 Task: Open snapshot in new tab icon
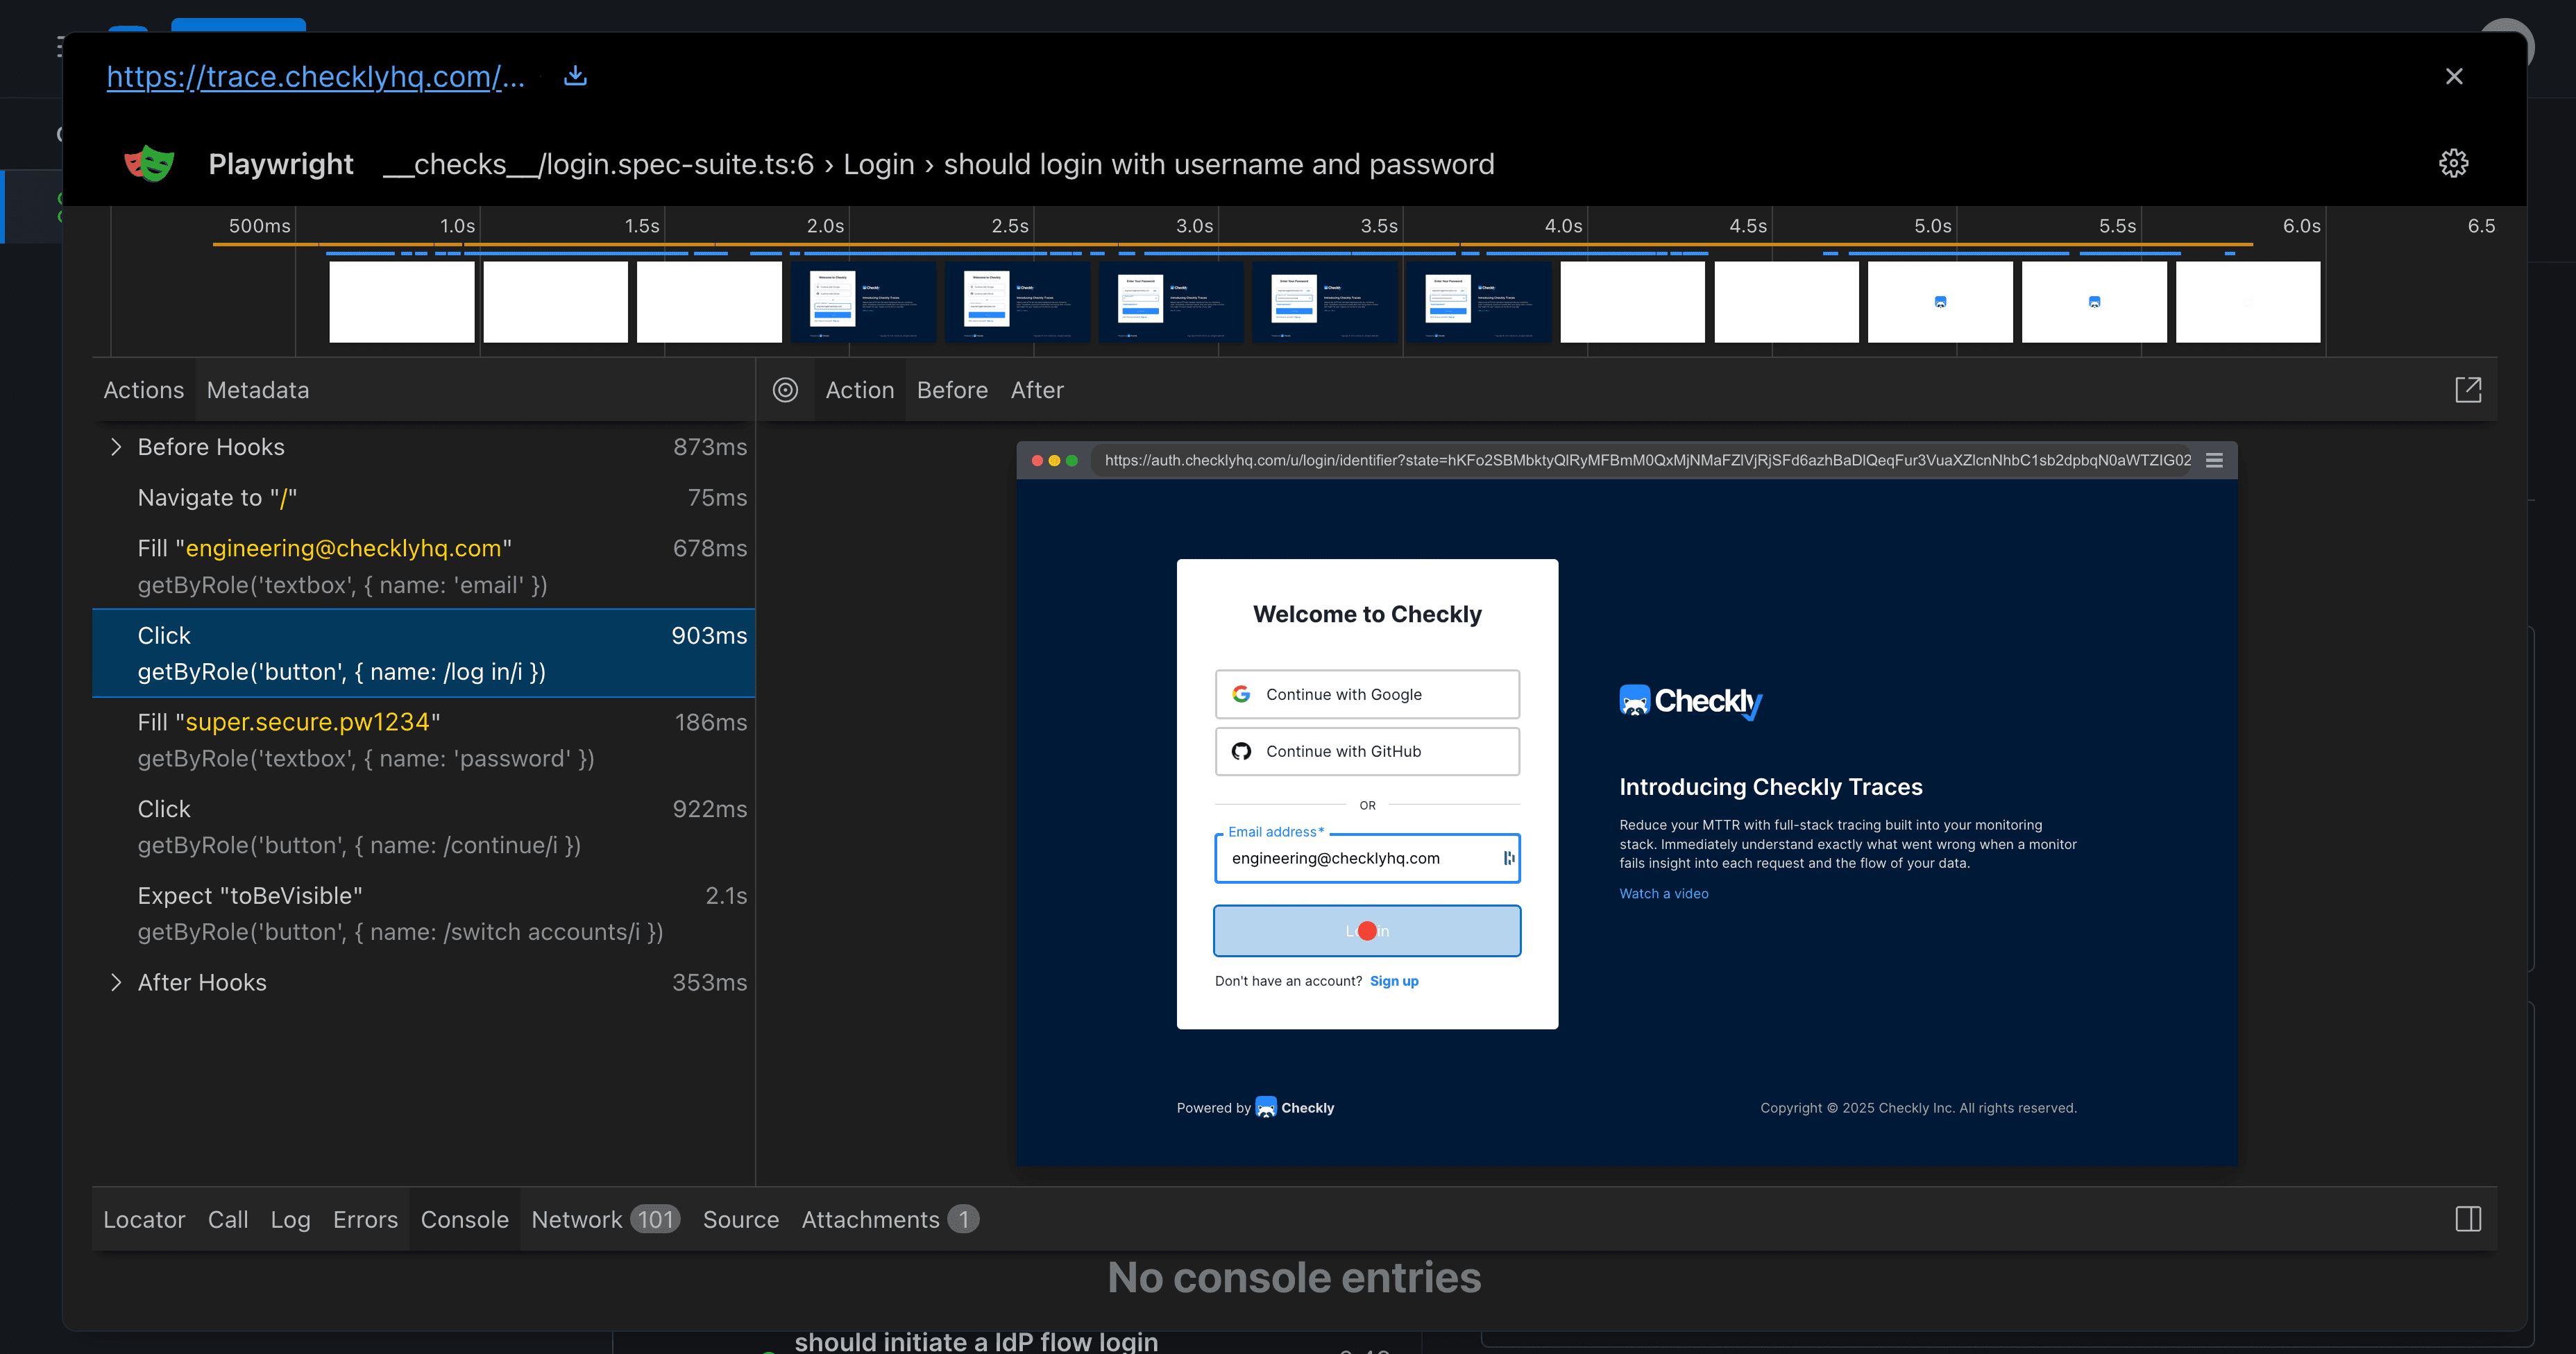[2468, 390]
